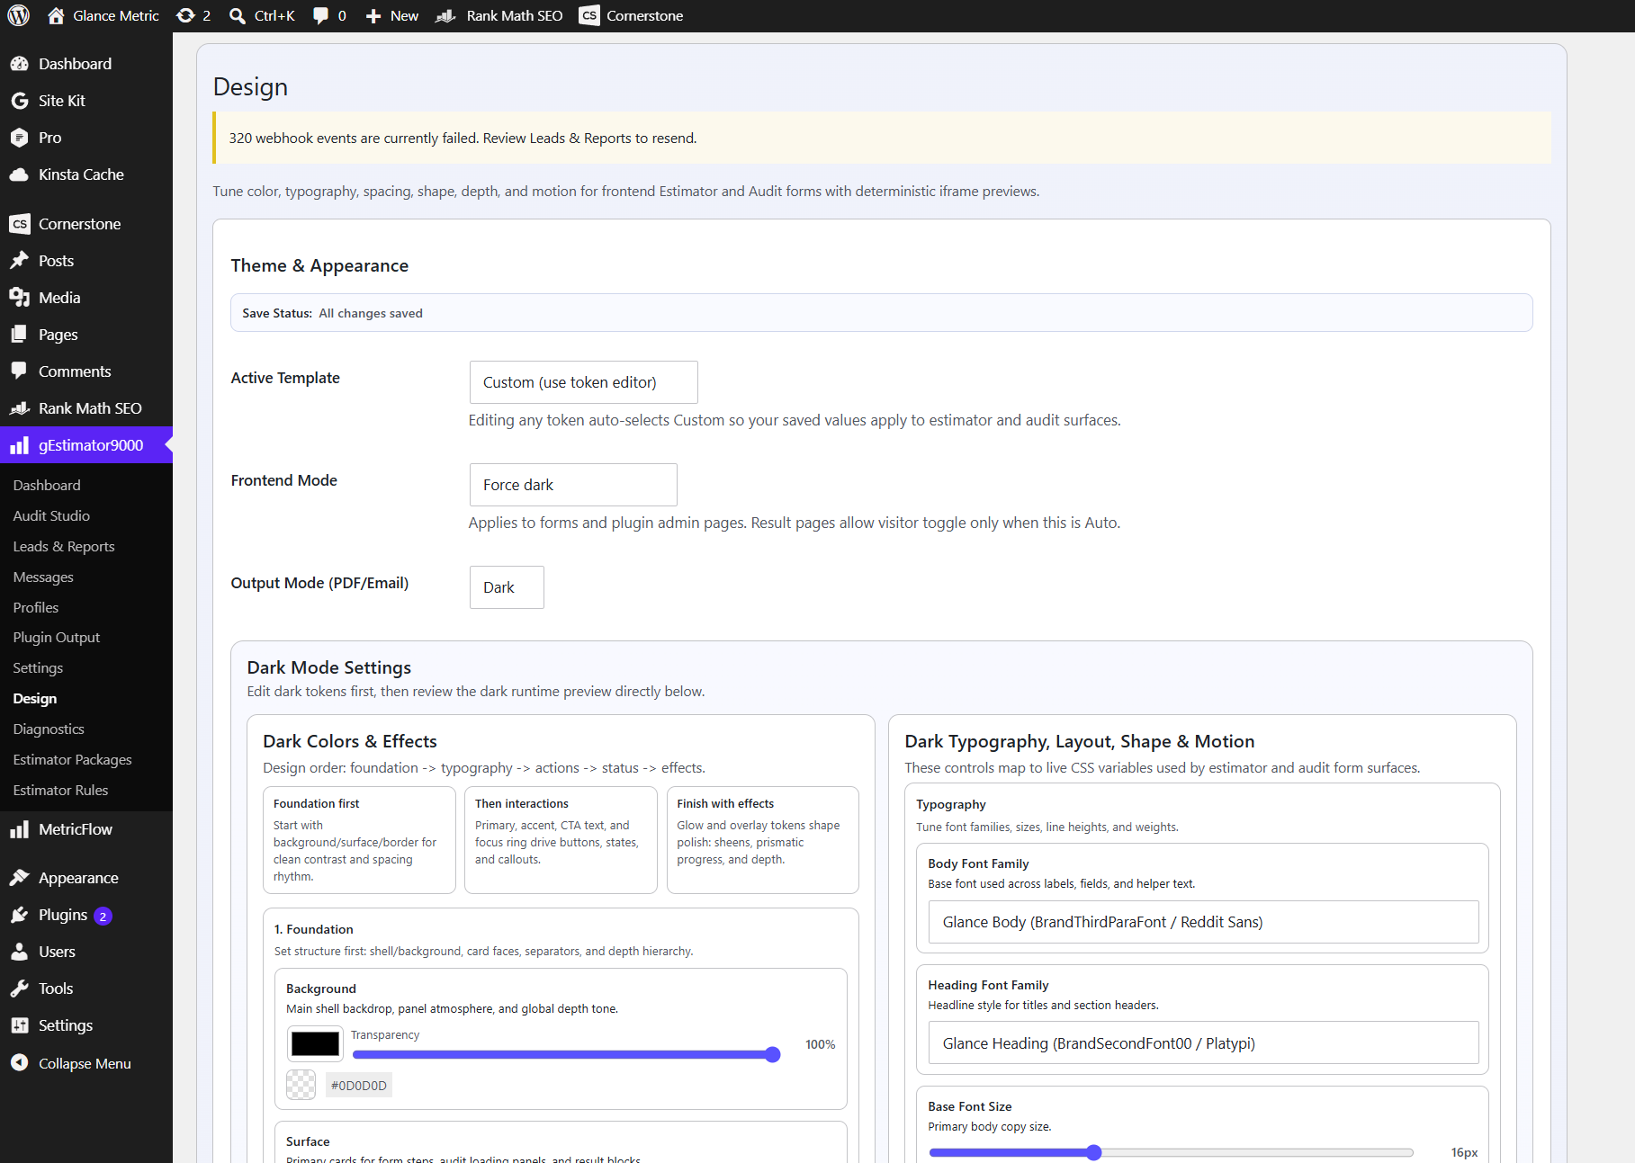Click the Pro icon in the sidebar
Screen dimensions: 1635x1163
pyautogui.click(x=20, y=138)
